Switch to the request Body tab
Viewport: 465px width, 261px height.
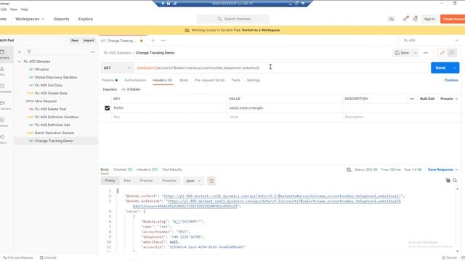[184, 80]
